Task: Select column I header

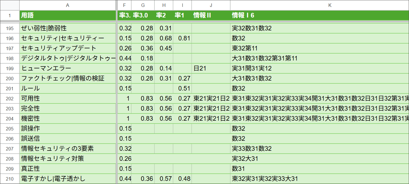Action: click(x=182, y=5)
